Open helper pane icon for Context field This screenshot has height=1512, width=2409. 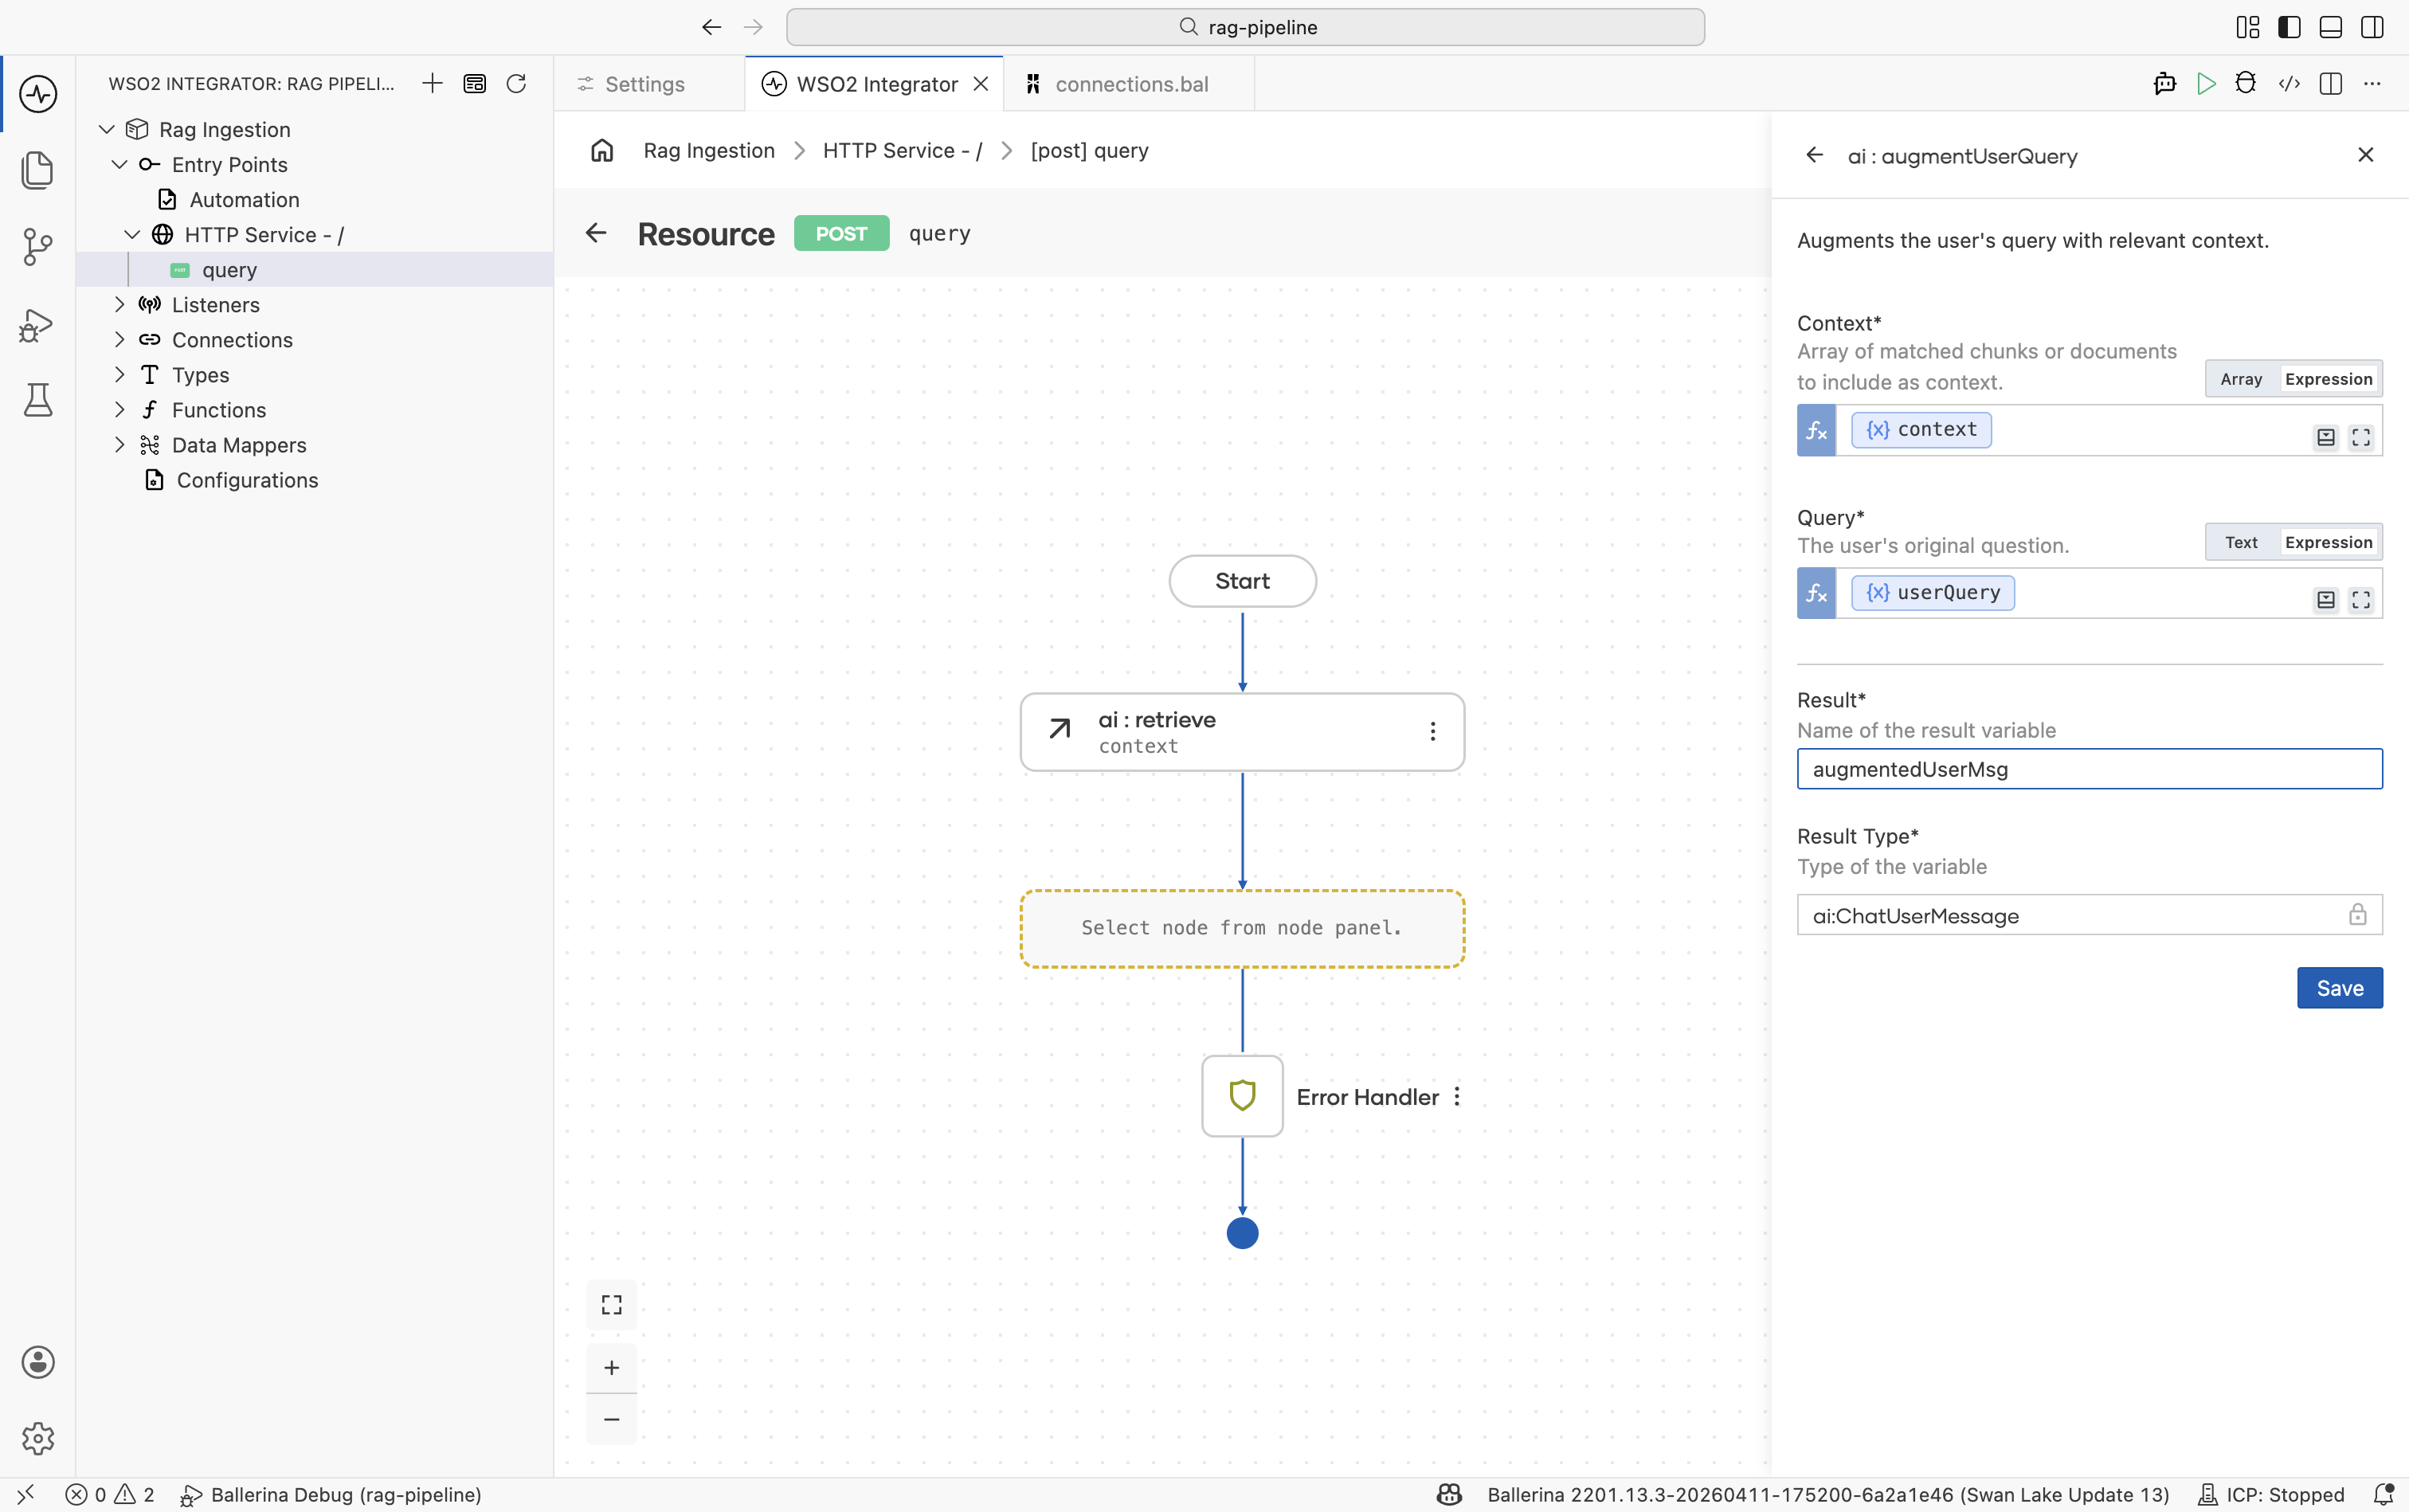pyautogui.click(x=2326, y=437)
